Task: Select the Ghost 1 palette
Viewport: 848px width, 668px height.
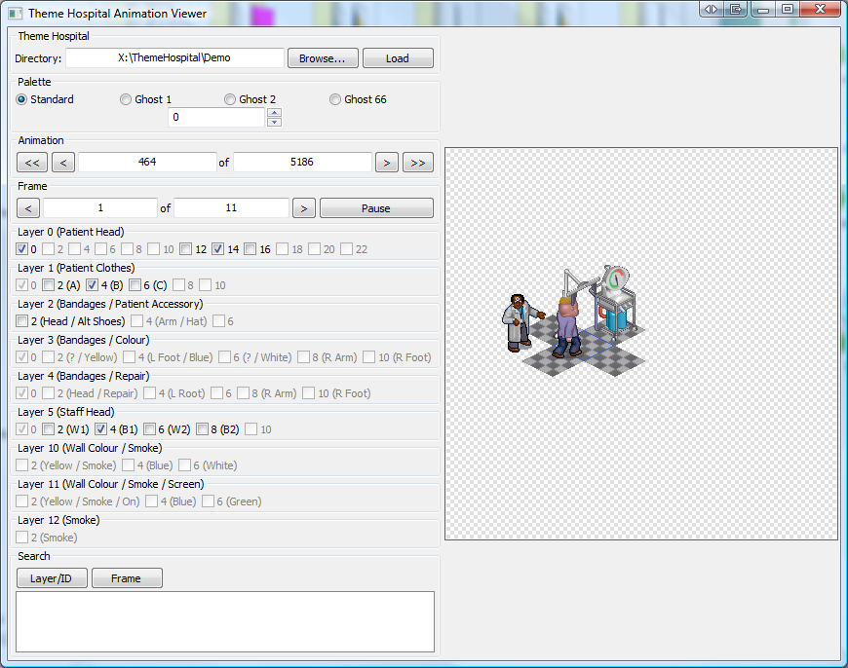Action: (126, 98)
